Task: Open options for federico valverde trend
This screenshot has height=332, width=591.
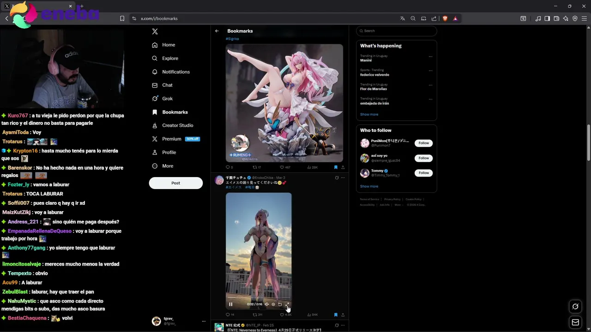Action: (x=430, y=71)
